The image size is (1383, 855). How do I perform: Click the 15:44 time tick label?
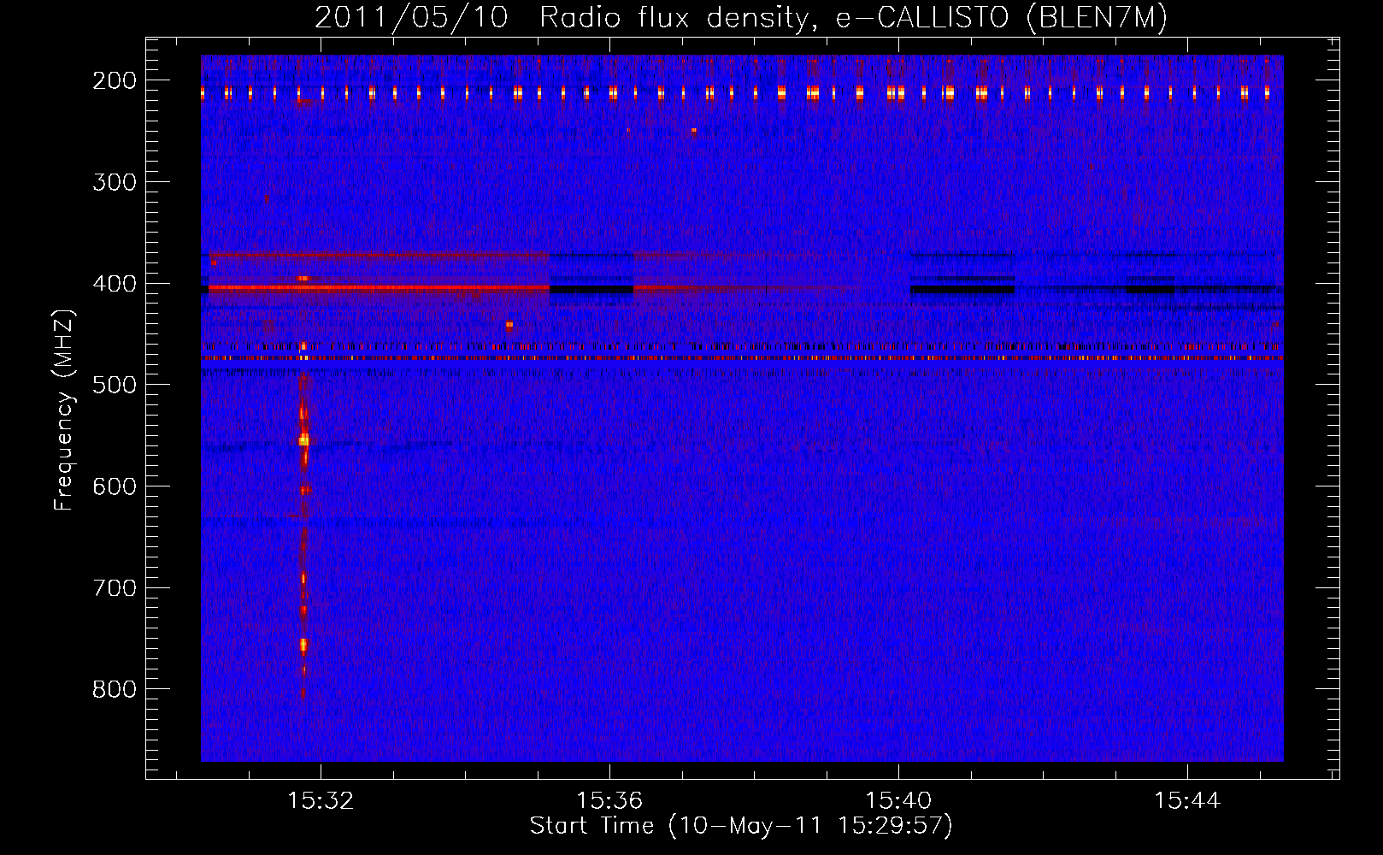coord(1187,800)
